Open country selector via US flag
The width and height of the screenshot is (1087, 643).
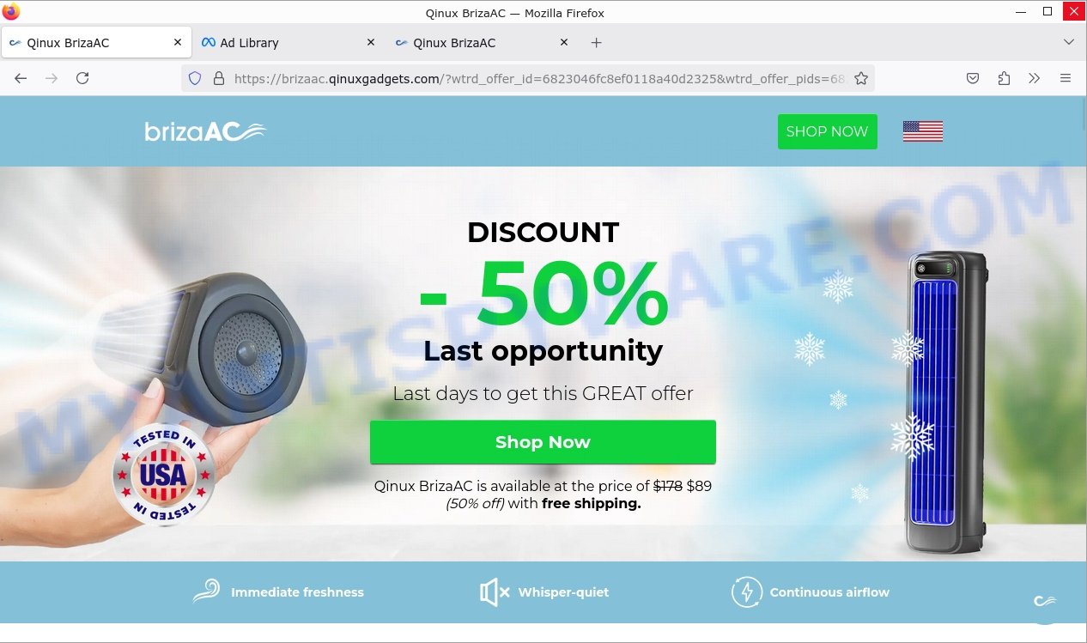(923, 131)
